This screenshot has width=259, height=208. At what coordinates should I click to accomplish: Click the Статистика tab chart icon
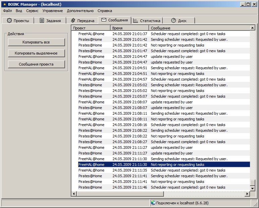[136, 21]
